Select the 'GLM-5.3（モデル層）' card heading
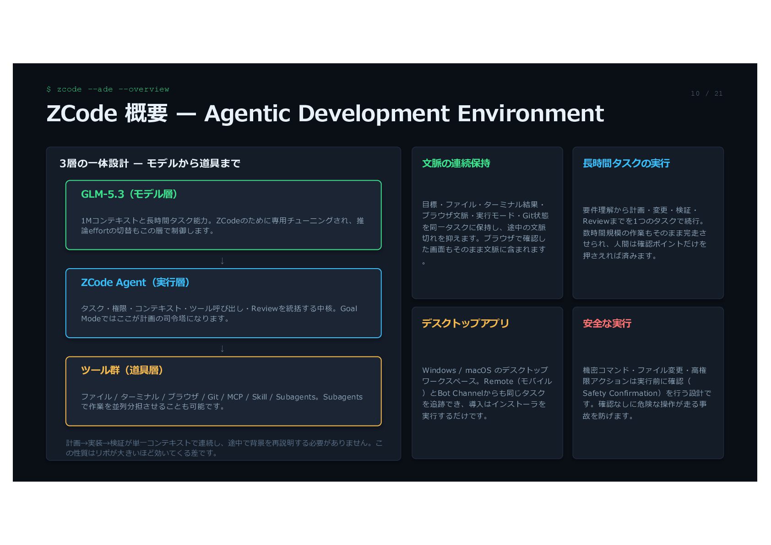Image resolution: width=771 pixels, height=545 pixels. 129,194
